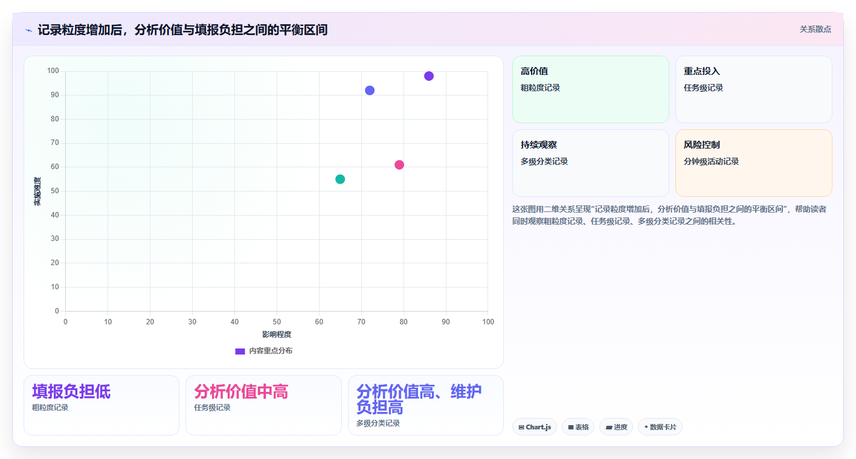
Task: Click the 表格 tag
Action: pyautogui.click(x=578, y=427)
